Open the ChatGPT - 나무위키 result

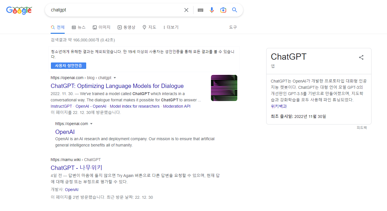76,168
